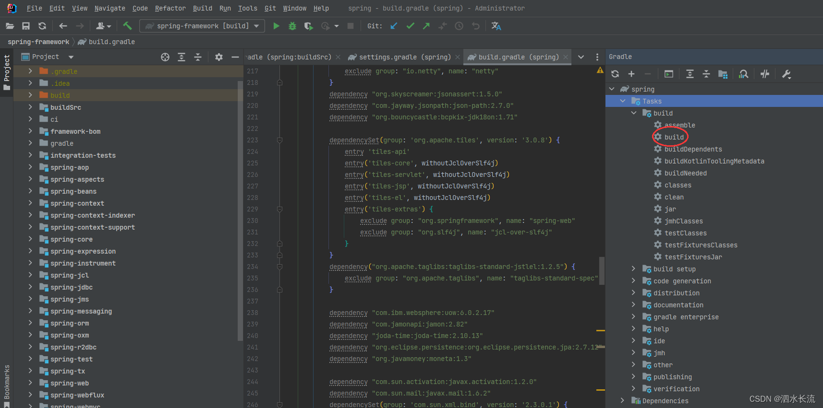
Task: Hide the Project tool window
Action: click(x=235, y=57)
